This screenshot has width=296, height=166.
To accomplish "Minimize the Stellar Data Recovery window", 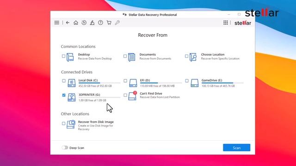I will (229, 14).
